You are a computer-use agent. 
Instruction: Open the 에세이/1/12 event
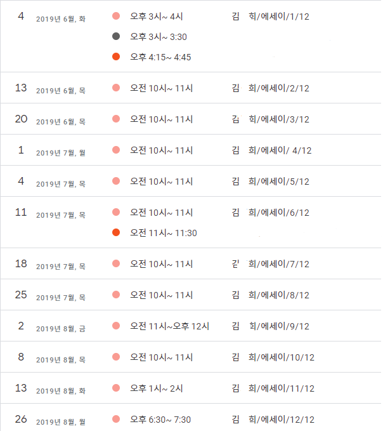[270, 17]
